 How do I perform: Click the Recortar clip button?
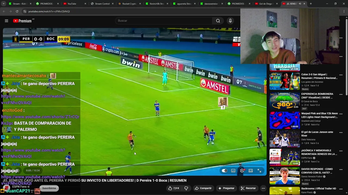click(x=248, y=188)
